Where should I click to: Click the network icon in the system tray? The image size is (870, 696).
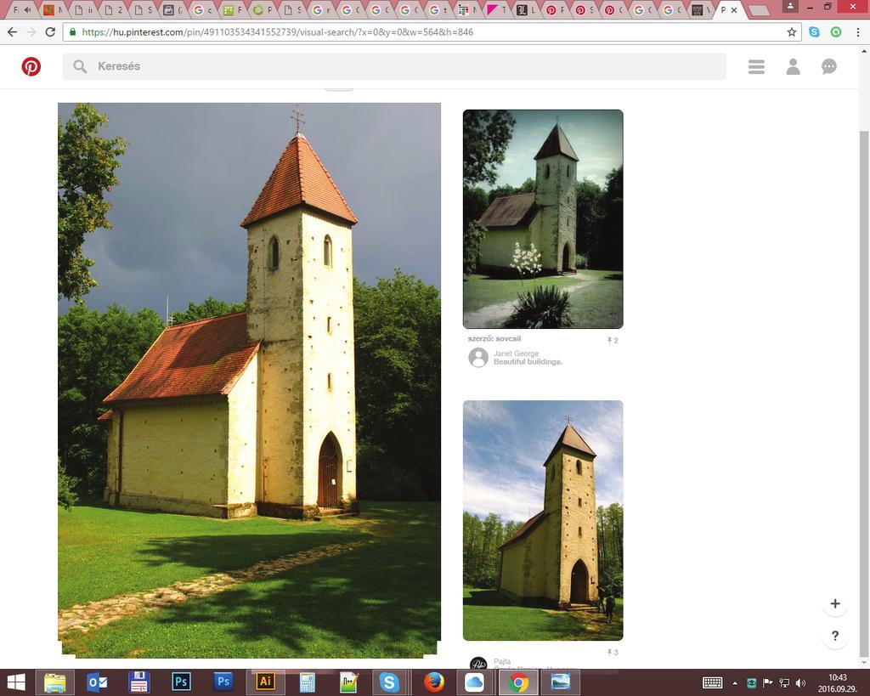[x=784, y=682]
